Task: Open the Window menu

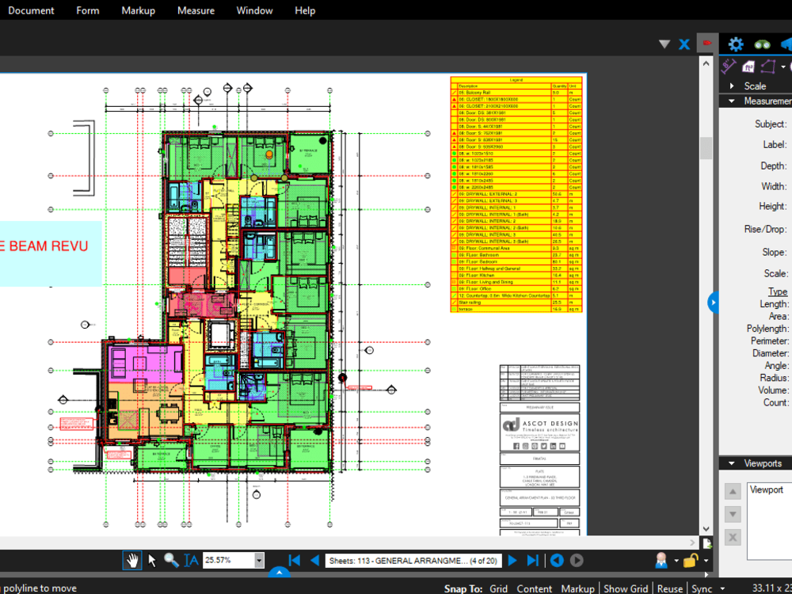Action: (254, 10)
